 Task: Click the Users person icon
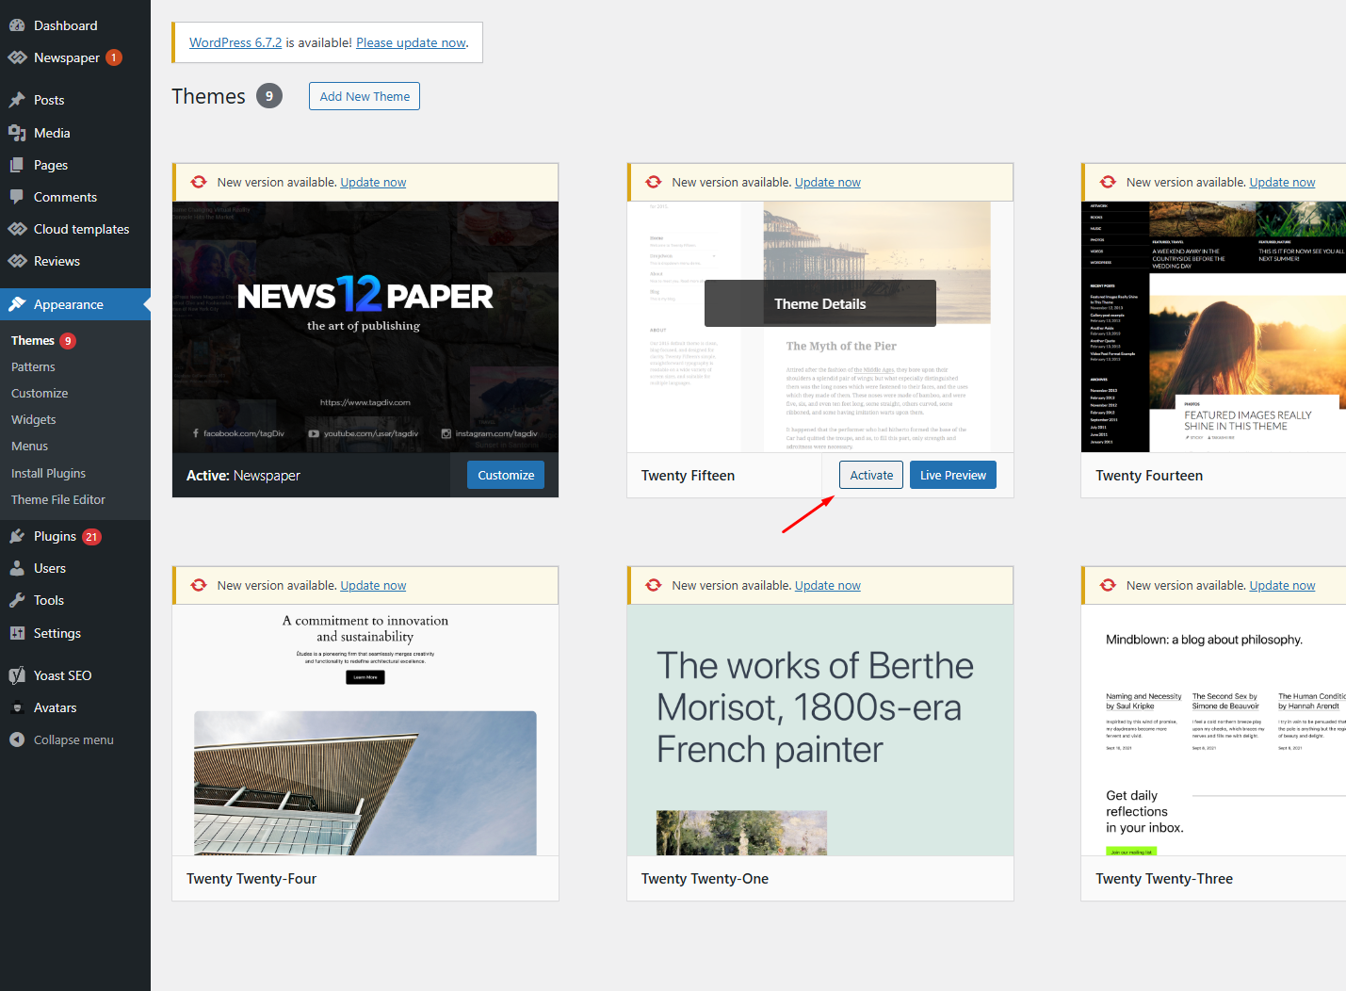pos(17,568)
